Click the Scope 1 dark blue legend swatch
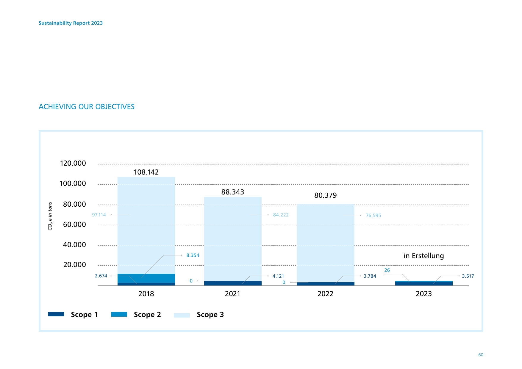 (56, 314)
